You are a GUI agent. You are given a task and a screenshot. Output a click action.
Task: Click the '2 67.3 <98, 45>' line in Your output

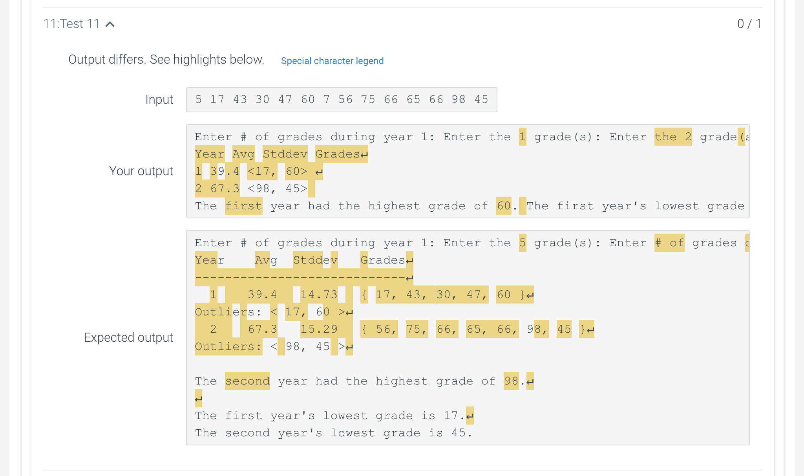pyautogui.click(x=255, y=189)
